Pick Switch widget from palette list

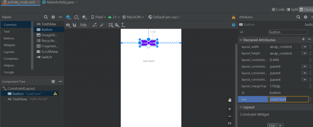pos(49,57)
